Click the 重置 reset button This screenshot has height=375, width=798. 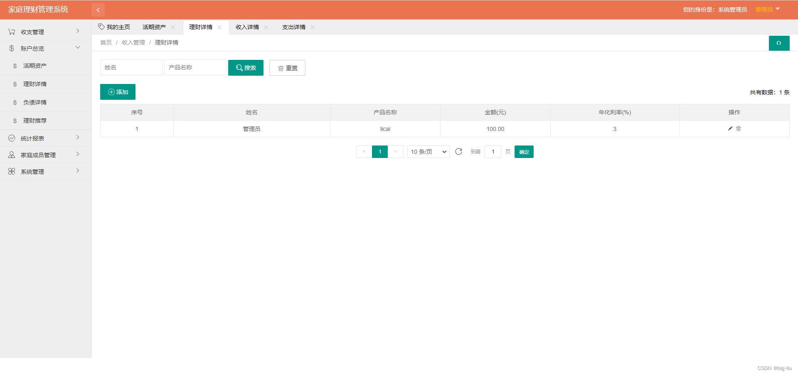click(287, 68)
